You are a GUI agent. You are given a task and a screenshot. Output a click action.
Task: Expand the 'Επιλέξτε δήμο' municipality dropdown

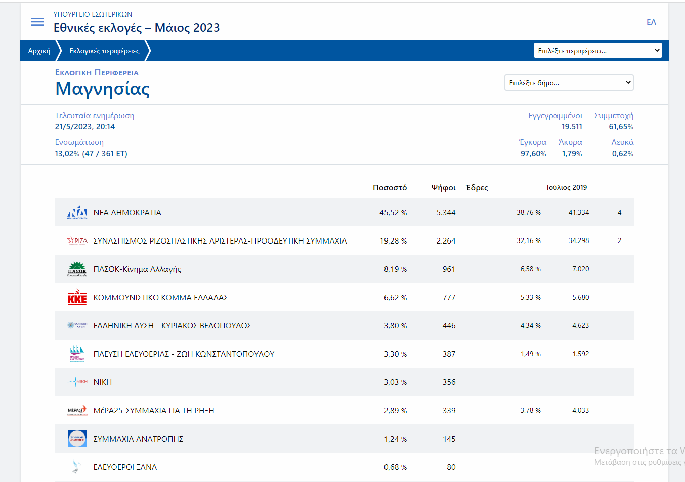(569, 83)
